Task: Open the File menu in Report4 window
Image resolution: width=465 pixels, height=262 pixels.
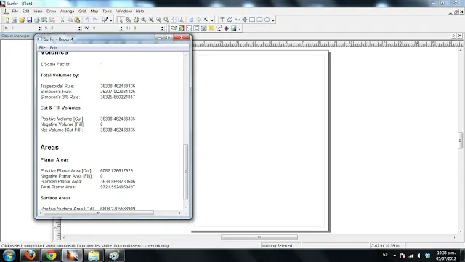Action: 42,48
